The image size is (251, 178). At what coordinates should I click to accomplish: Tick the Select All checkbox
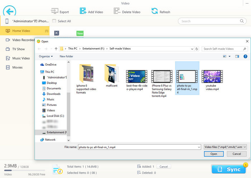[54, 21]
